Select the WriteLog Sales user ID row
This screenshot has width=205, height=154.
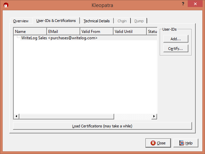(85, 38)
